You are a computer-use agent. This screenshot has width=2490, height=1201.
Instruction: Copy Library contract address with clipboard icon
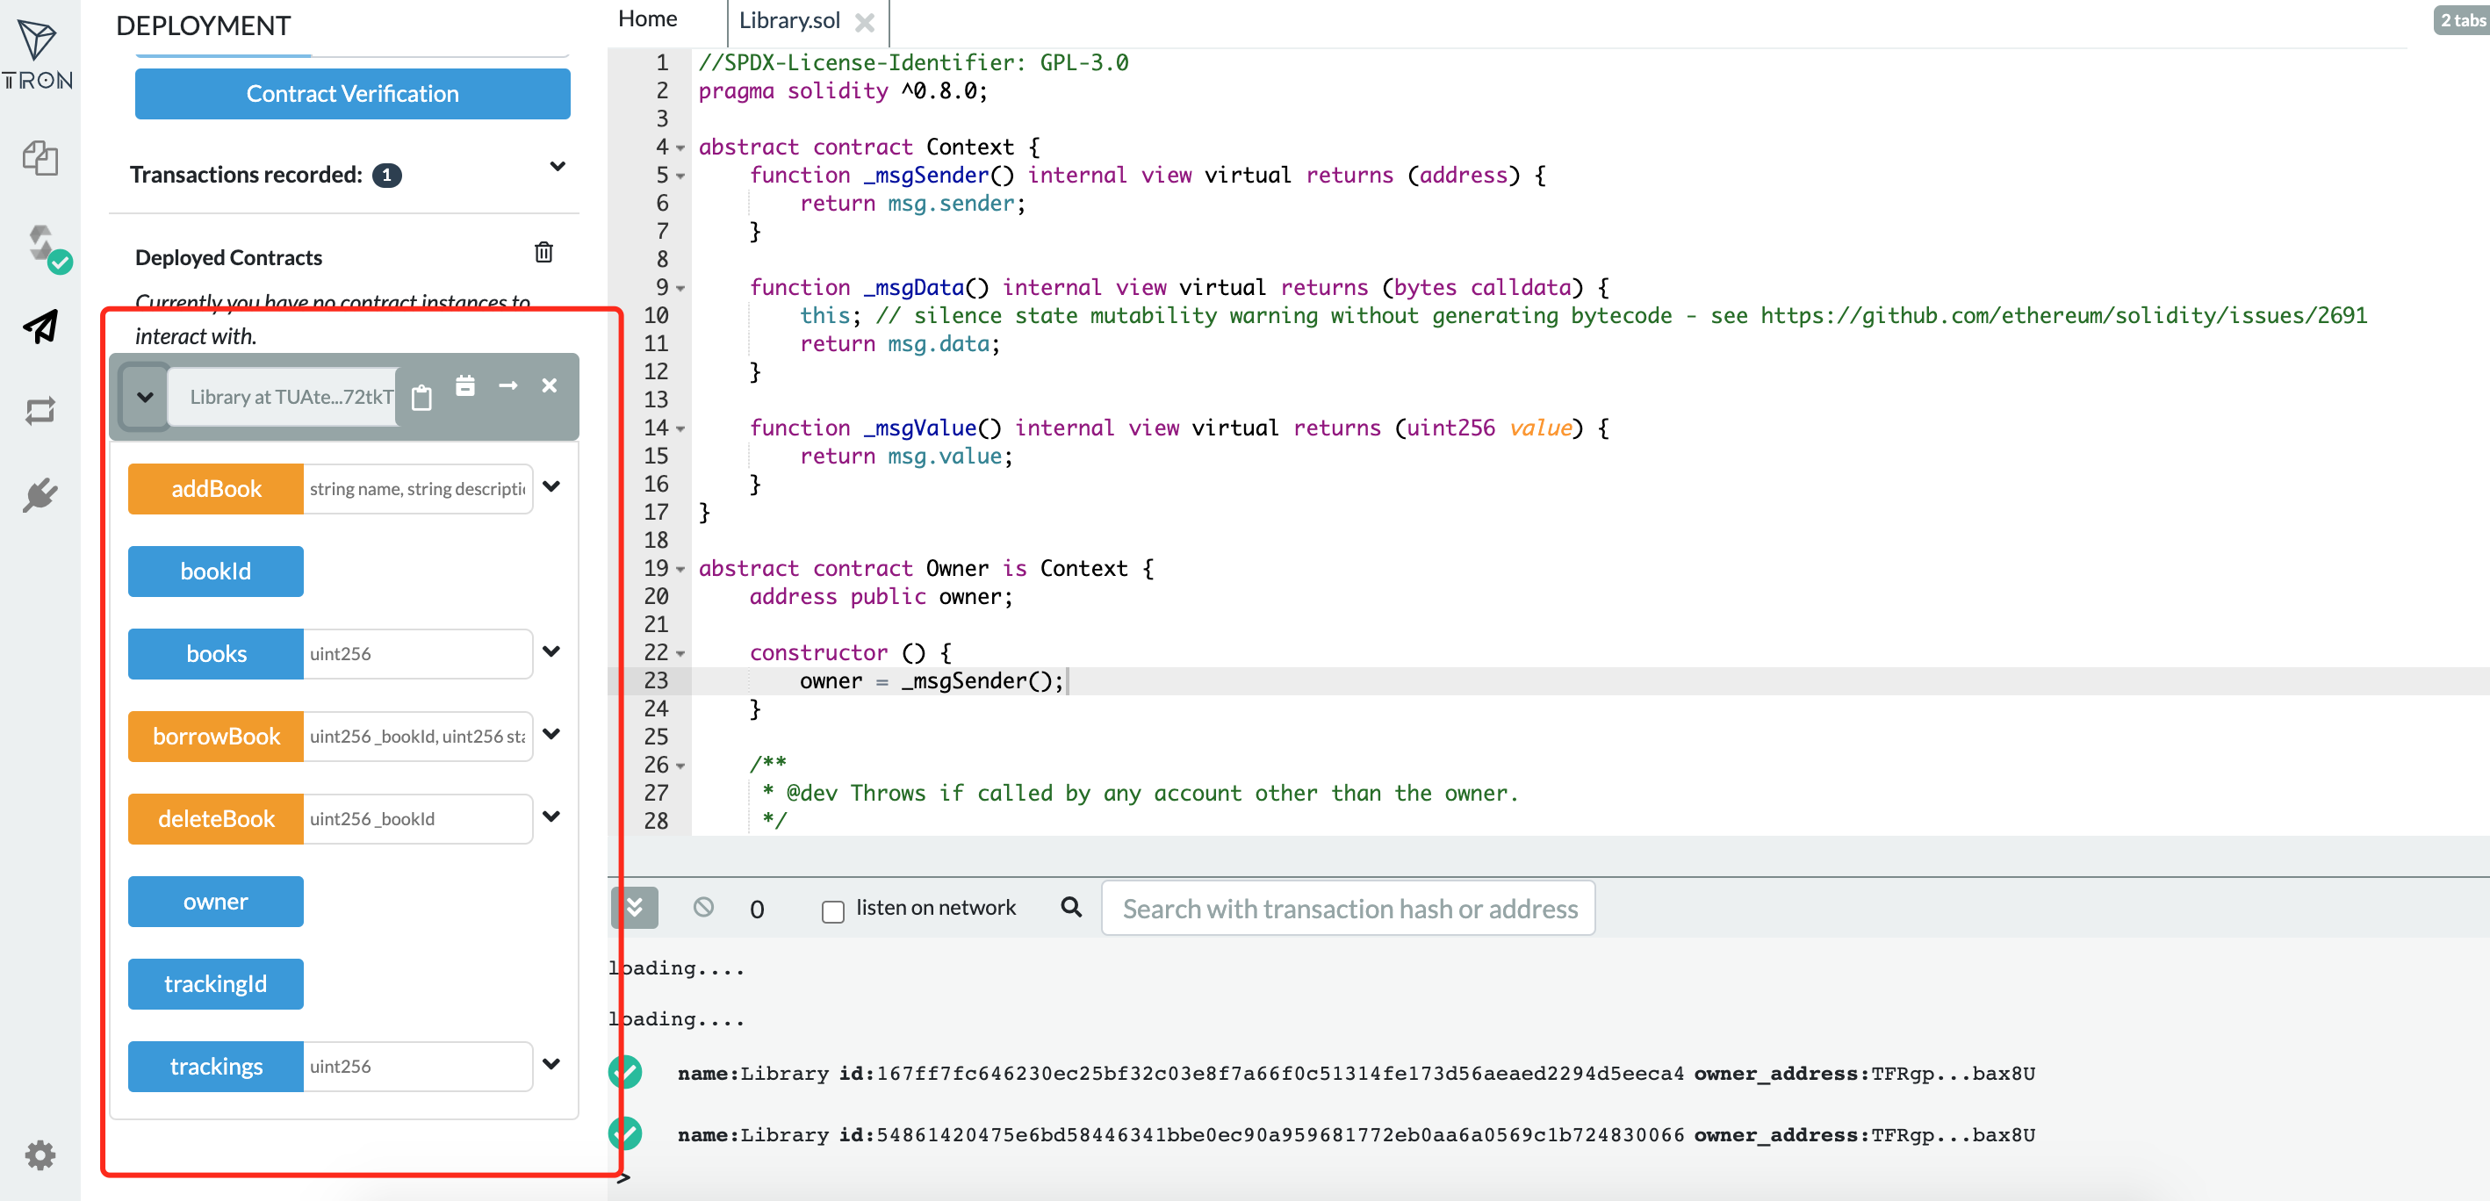(421, 397)
